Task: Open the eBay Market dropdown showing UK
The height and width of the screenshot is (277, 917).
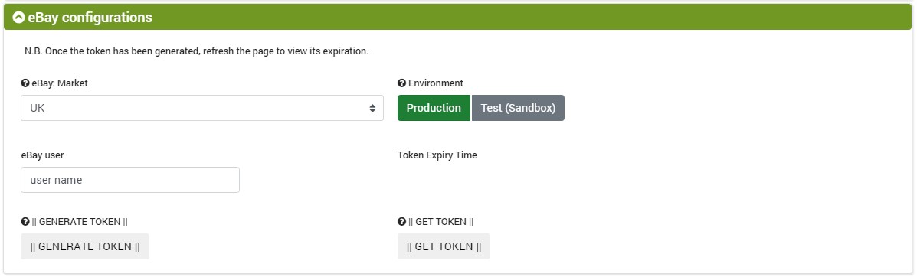Action: [x=202, y=108]
